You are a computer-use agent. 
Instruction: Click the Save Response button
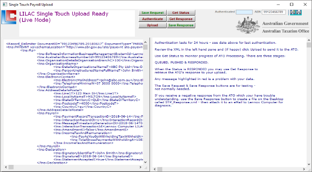point(181,25)
